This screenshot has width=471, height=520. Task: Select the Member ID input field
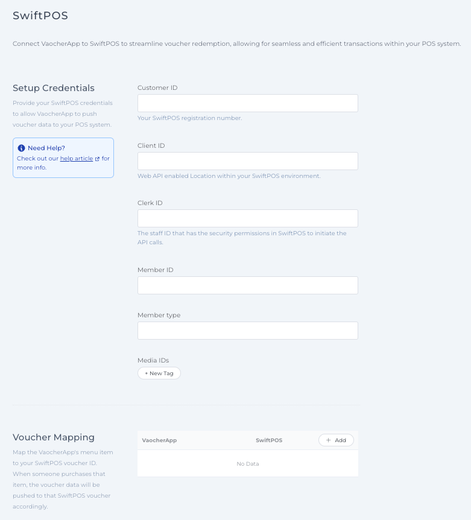pos(247,285)
